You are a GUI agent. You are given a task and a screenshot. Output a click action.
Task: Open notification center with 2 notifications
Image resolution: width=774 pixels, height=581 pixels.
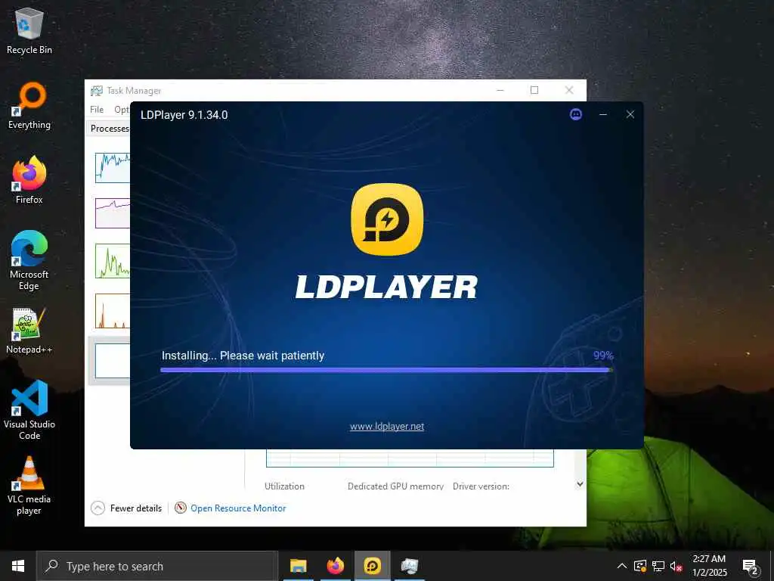(751, 567)
